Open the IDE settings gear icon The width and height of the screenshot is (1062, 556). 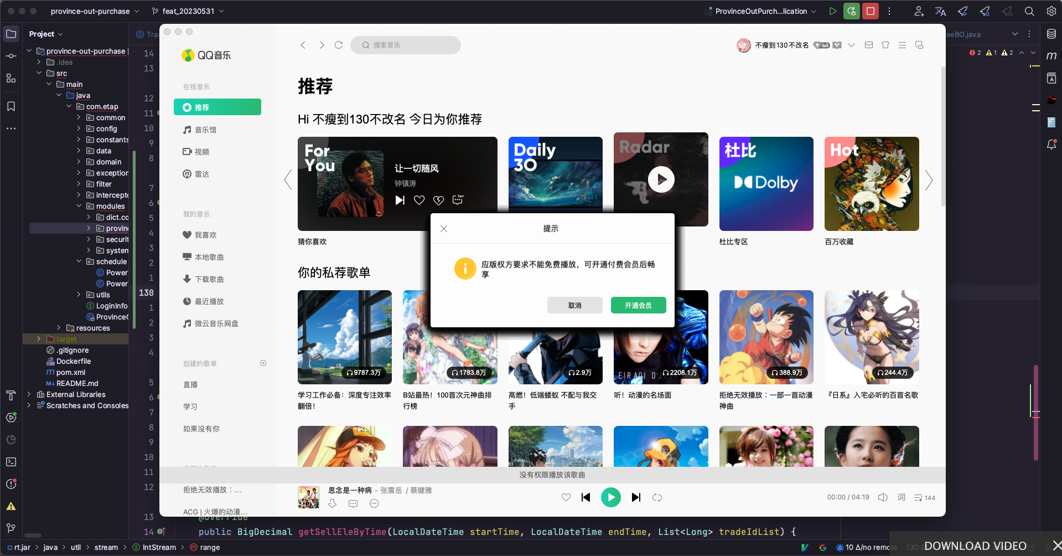point(1051,11)
